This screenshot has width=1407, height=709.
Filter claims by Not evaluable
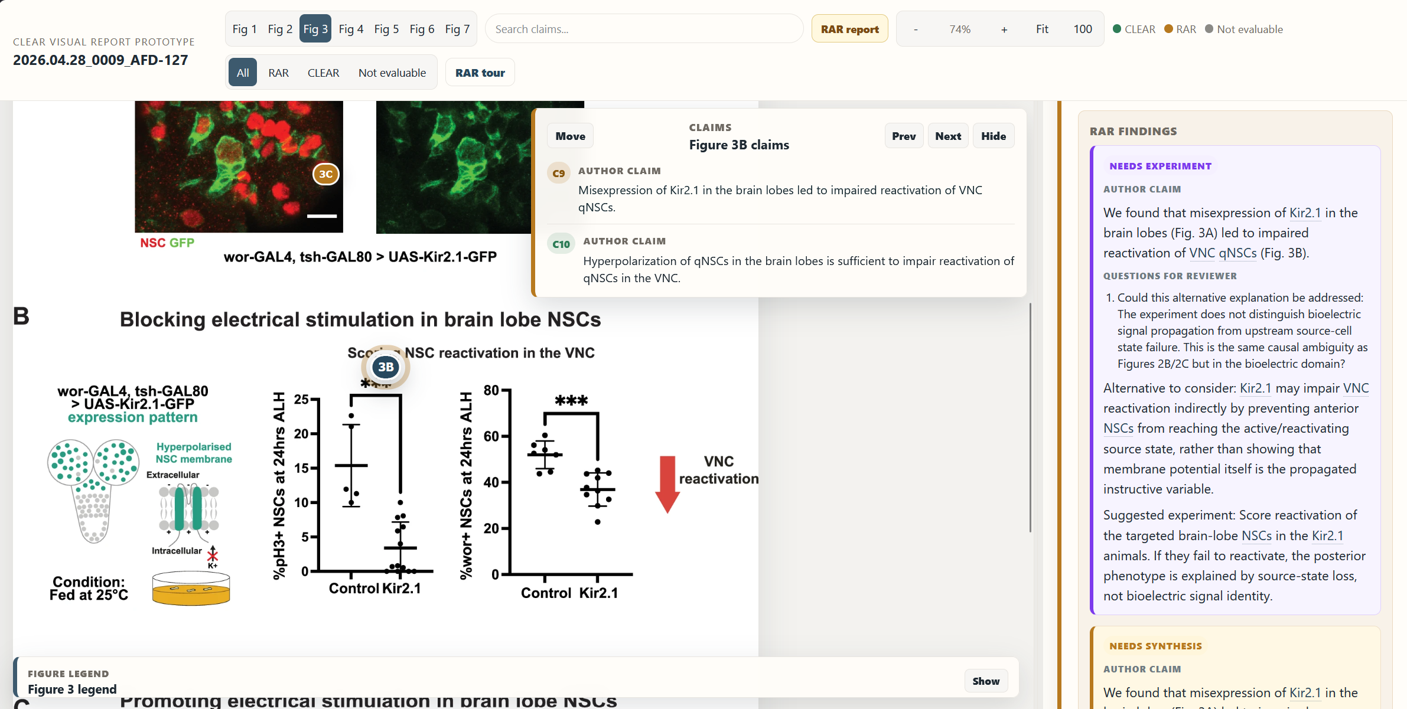pos(392,73)
